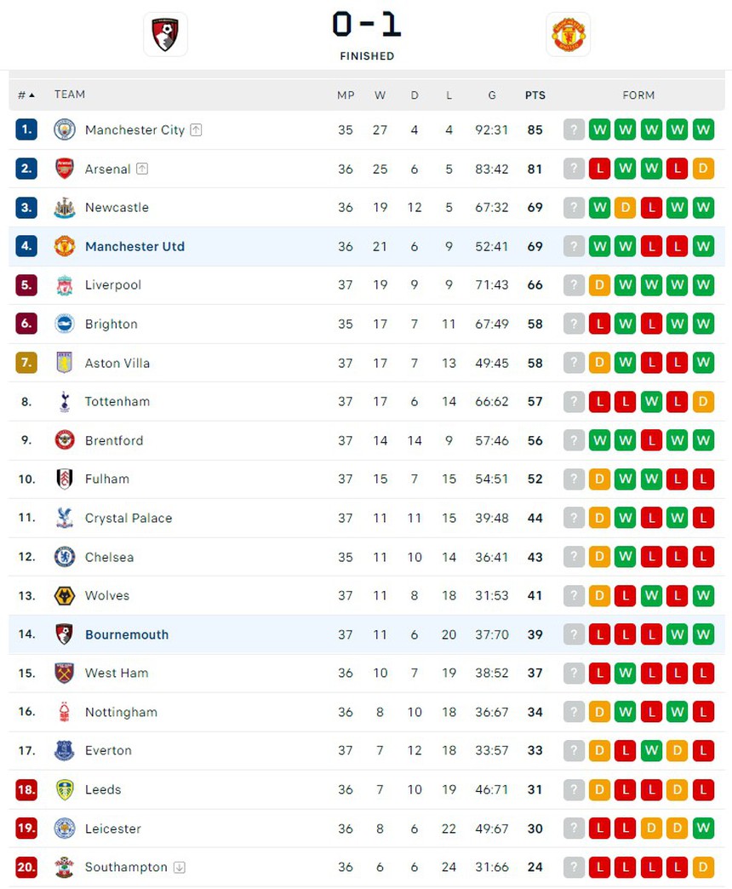Open the Manchester Utd team link

pos(134,247)
